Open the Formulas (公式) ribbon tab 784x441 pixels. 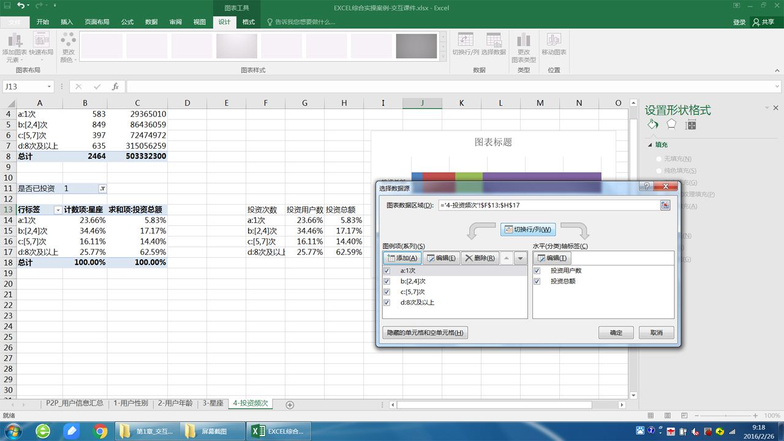(x=127, y=21)
